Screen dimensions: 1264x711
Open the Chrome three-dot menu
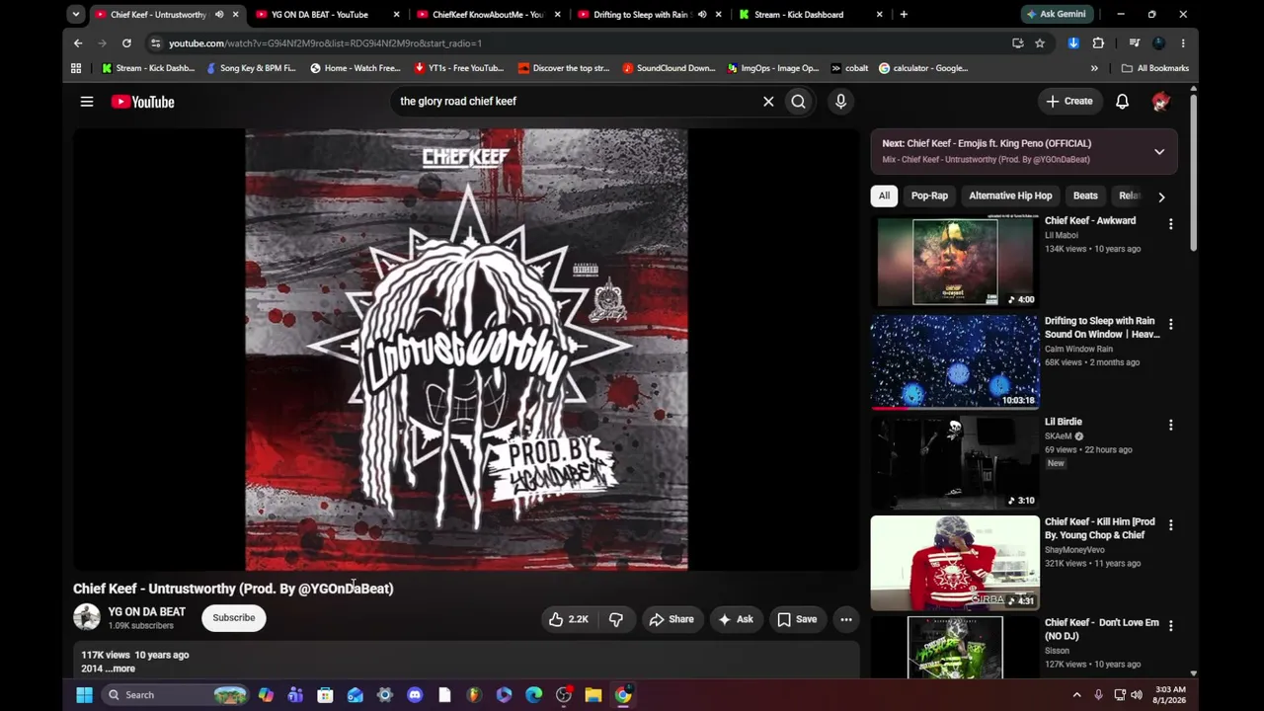click(1183, 43)
